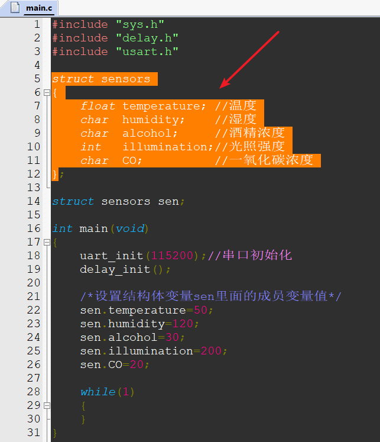Click the char CO member
380x442 pixels.
pos(112,160)
